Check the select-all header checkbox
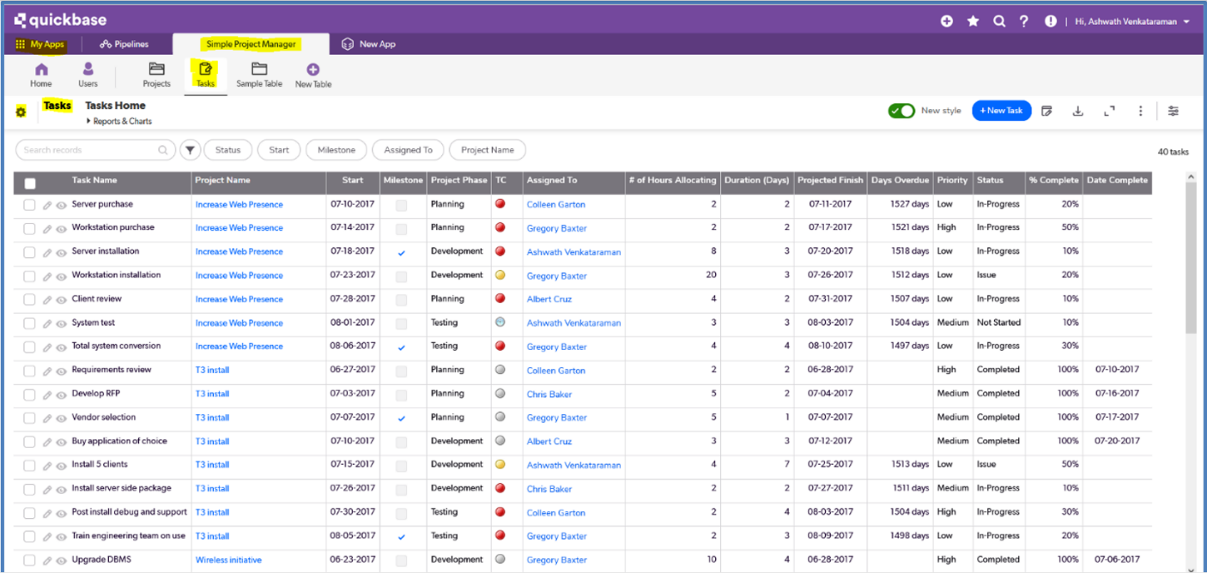This screenshot has width=1207, height=573. tap(30, 183)
